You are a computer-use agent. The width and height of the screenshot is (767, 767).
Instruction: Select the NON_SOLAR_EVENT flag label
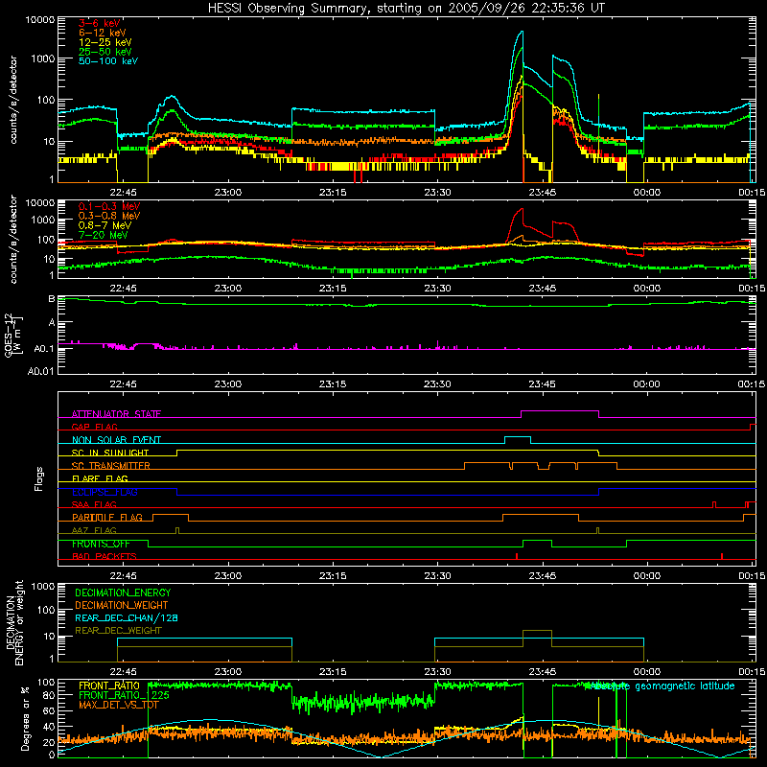116,440
